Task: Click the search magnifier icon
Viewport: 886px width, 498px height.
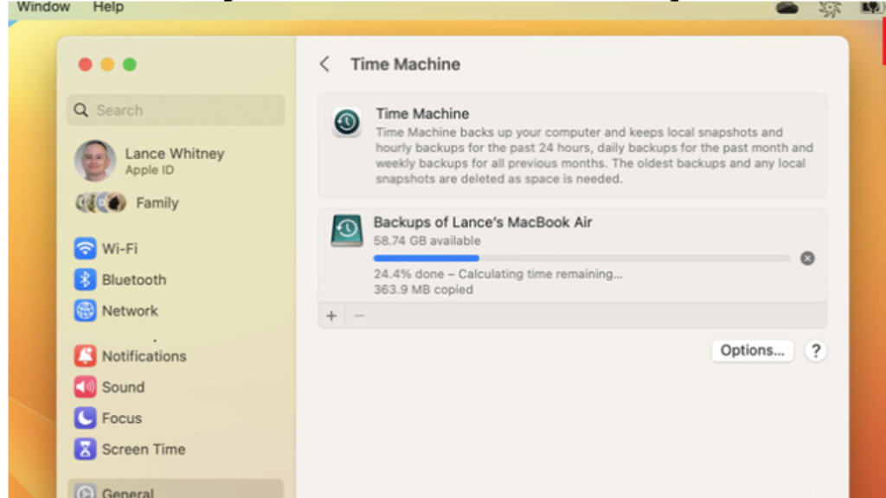Action: [x=81, y=110]
